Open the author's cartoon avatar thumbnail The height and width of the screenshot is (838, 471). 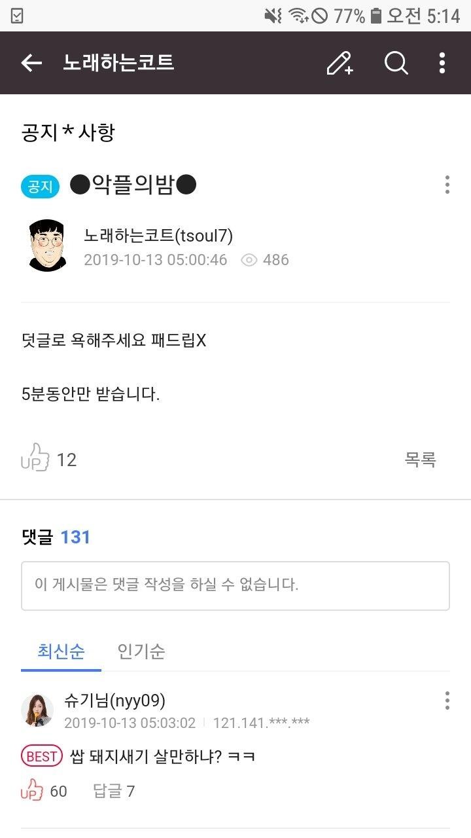click(48, 246)
